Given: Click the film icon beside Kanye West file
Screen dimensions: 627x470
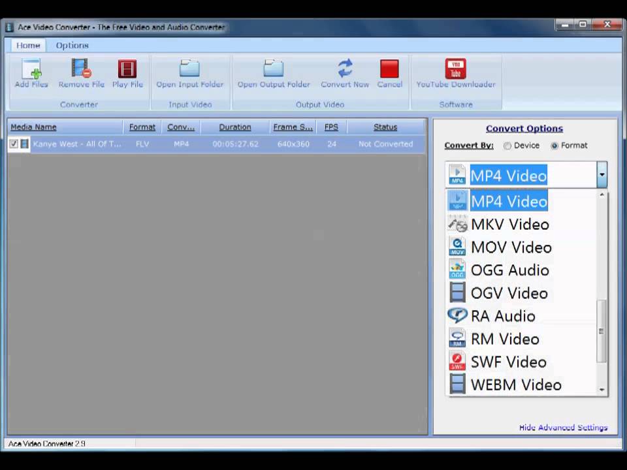Looking at the screenshot, I should [x=24, y=144].
